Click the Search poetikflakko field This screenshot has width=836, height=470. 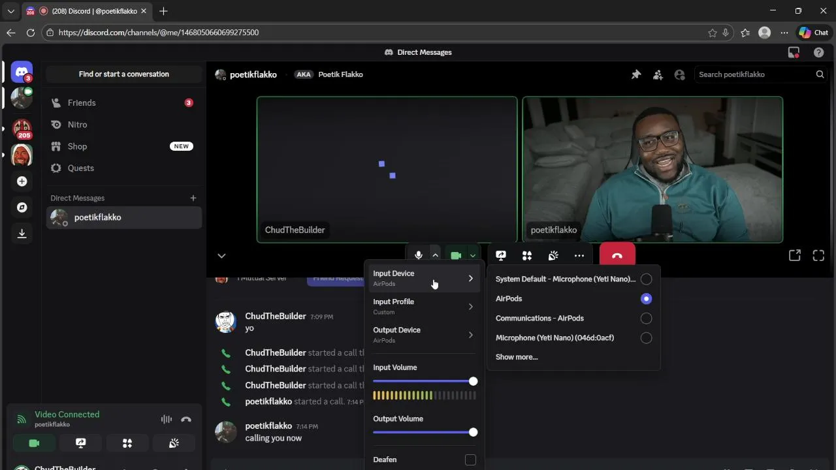click(761, 74)
